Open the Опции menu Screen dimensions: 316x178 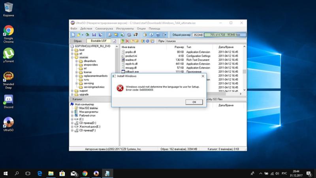(141, 28)
